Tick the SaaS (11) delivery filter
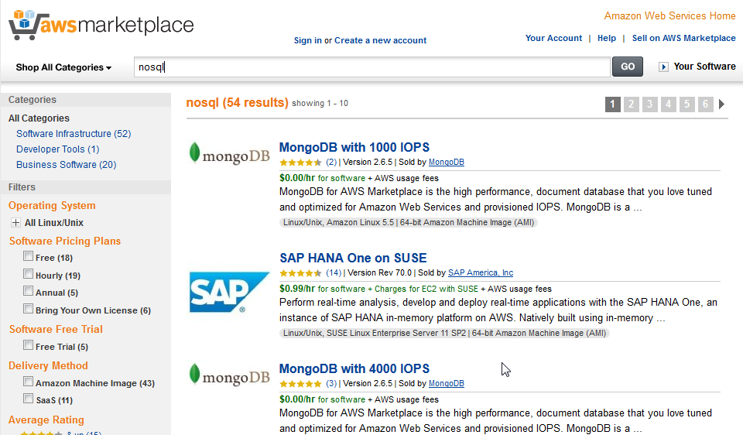The height and width of the screenshot is (435, 743). (28, 399)
